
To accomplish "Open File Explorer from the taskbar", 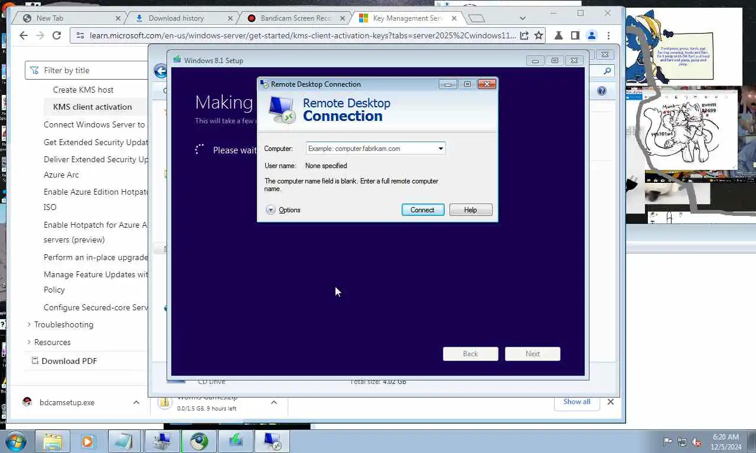I will tap(53, 441).
